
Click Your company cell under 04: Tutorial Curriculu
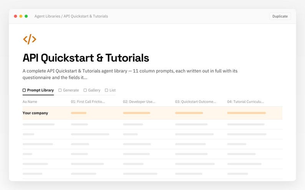pyautogui.click(x=247, y=113)
